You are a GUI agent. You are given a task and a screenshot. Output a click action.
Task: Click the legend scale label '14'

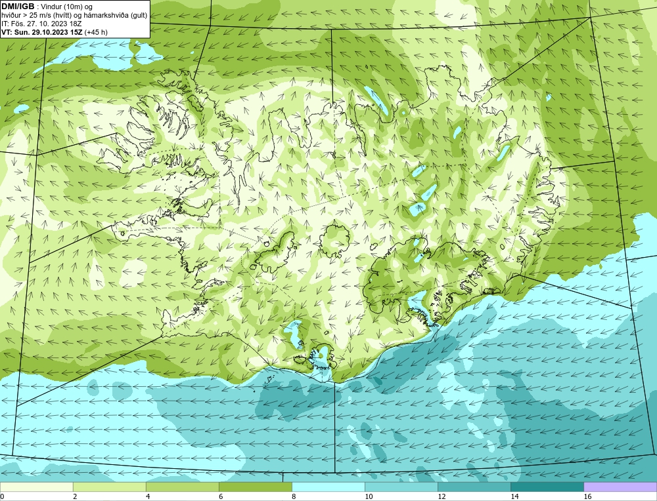[x=514, y=497]
